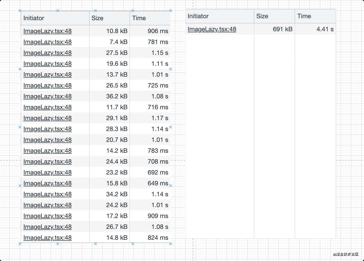Select the 708 ms time cell

150,162
